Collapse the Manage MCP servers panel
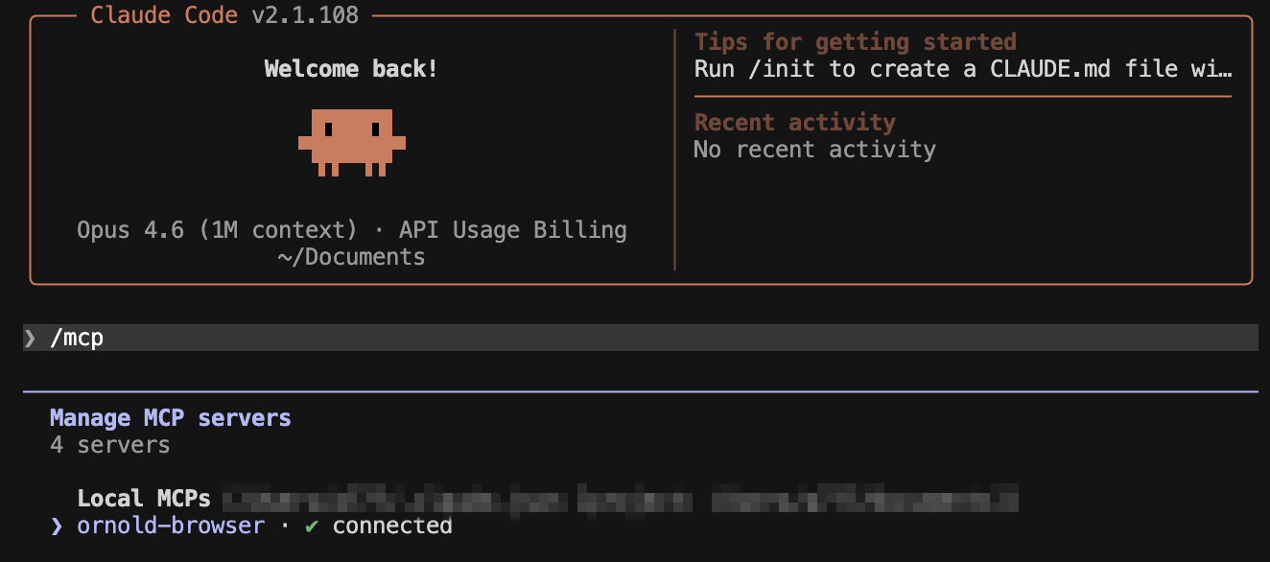1270x562 pixels. pyautogui.click(x=169, y=417)
